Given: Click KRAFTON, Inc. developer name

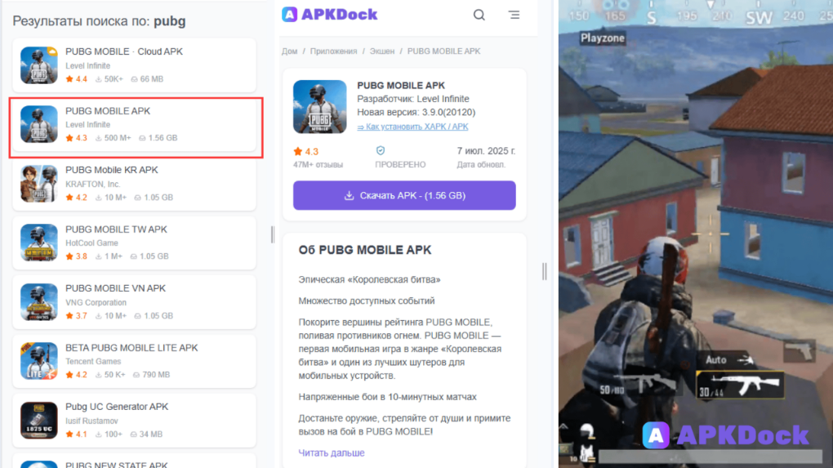Looking at the screenshot, I should click(93, 185).
